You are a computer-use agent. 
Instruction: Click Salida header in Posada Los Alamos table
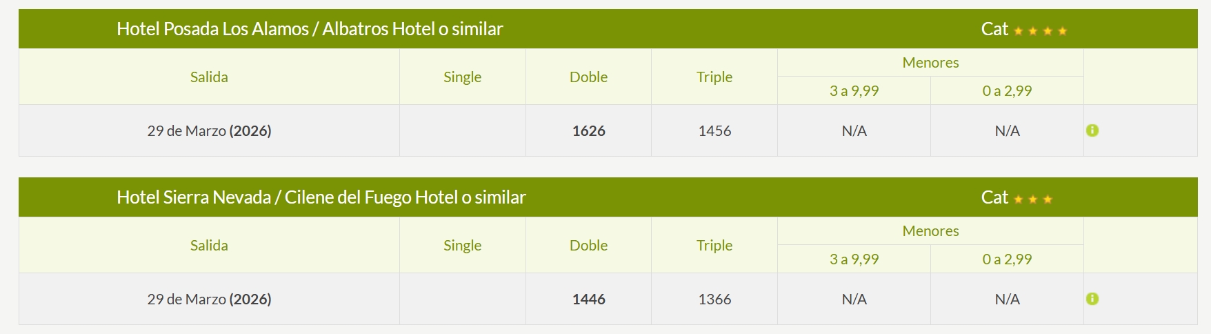(209, 77)
